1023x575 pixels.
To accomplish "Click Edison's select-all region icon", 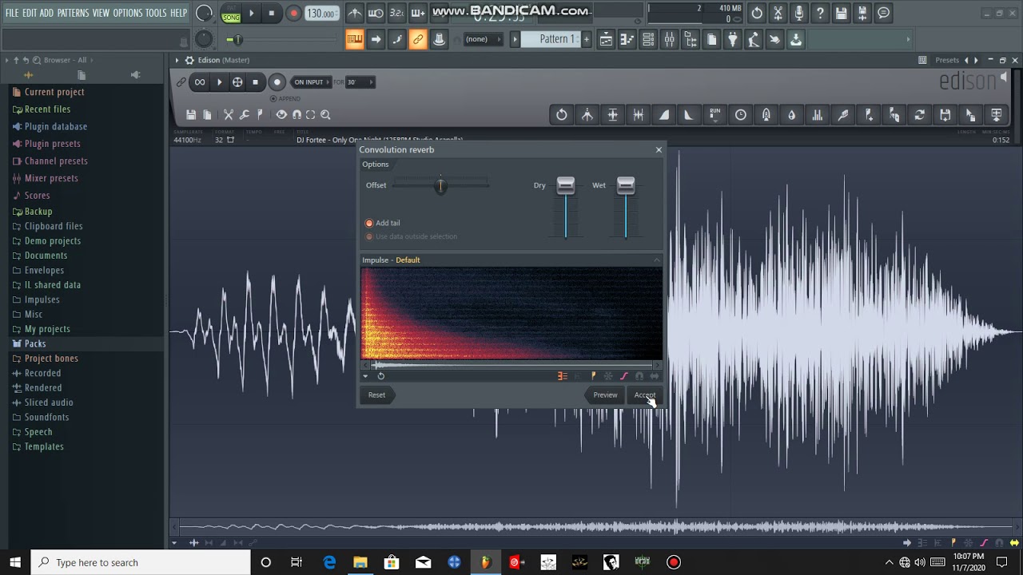I will pos(311,115).
